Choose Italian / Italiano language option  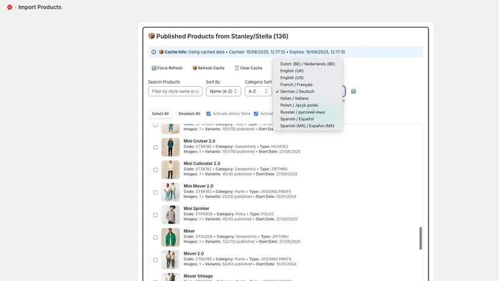[308, 98]
